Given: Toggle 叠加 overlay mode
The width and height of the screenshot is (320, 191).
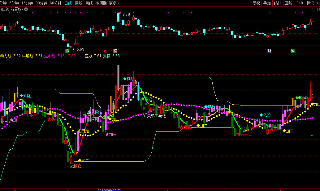Looking at the screenshot, I should click(267, 3).
